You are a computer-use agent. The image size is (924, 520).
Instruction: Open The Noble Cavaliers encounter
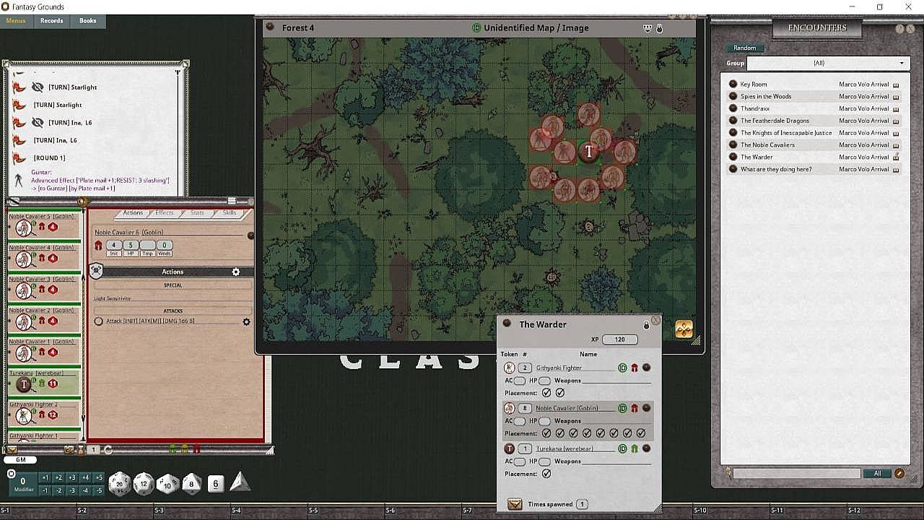coord(767,145)
